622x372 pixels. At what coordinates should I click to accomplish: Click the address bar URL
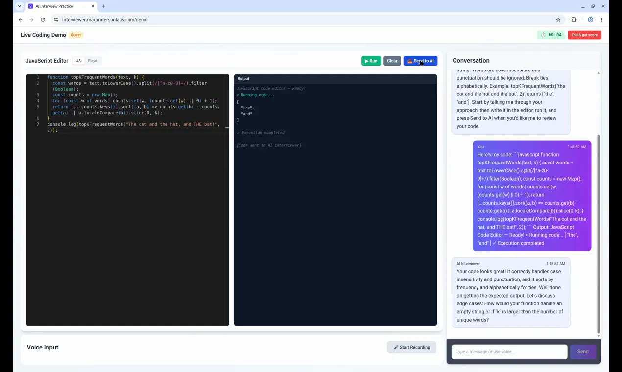105,20
